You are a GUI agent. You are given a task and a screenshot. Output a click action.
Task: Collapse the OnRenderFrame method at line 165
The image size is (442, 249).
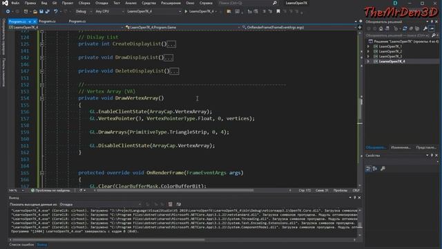tap(42, 173)
